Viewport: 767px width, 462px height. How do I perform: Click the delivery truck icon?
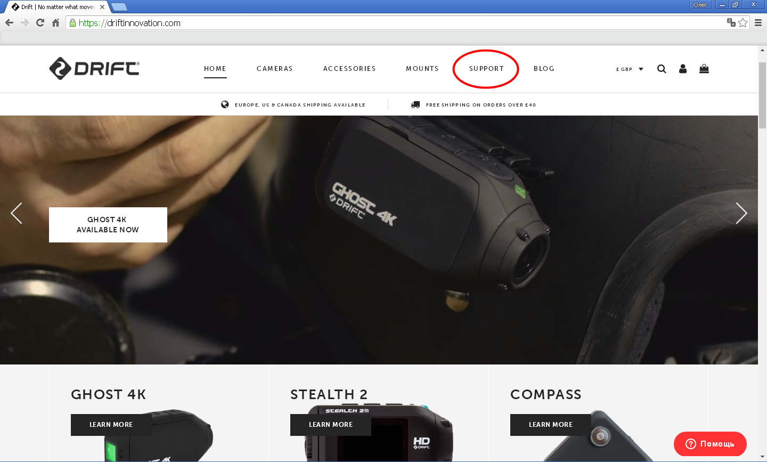tap(415, 104)
